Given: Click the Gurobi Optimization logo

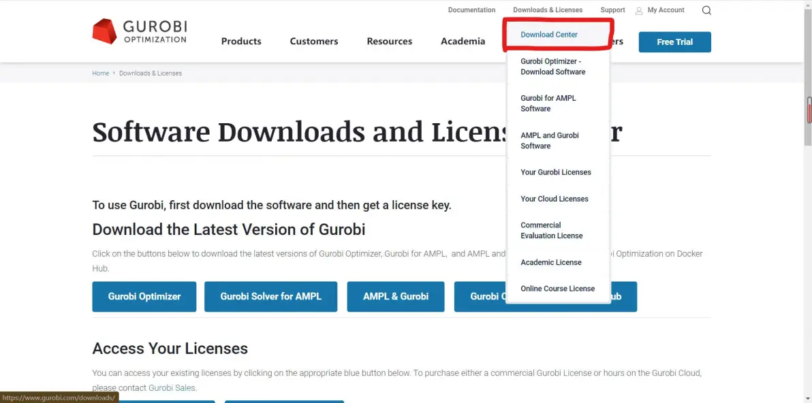Looking at the screenshot, I should click(x=139, y=31).
